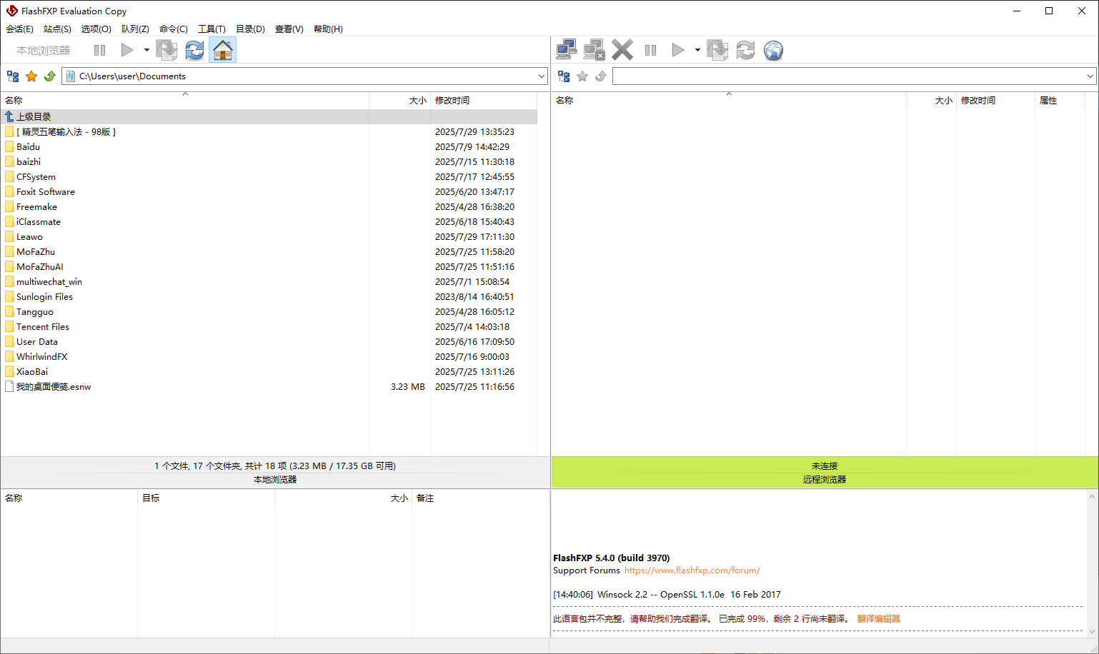Open the 工具(T) menu
The height and width of the screenshot is (654, 1099).
point(212,29)
